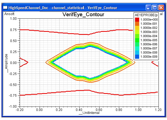This screenshot has width=167, height=120.
Task: Choose the 1.0000e-007 legend color swatch
Action: tap(137, 48)
